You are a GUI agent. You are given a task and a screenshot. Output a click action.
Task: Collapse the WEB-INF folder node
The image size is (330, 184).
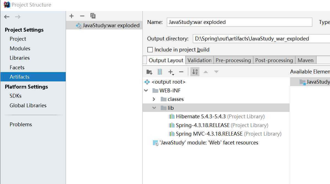(146, 90)
